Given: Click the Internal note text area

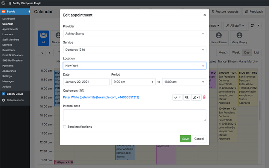Looking at the screenshot, I should (x=135, y=115).
